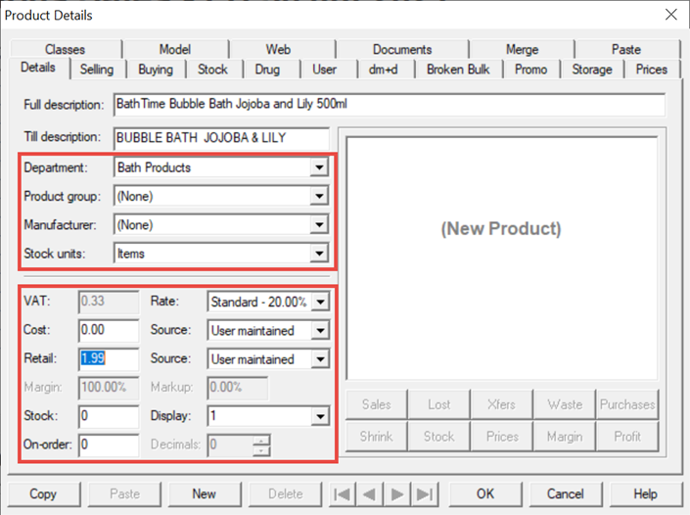Image resolution: width=690 pixels, height=515 pixels.
Task: Expand the Stock units dropdown
Action: [x=317, y=254]
